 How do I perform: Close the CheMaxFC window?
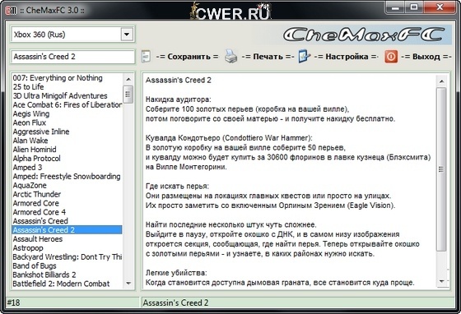440,7
